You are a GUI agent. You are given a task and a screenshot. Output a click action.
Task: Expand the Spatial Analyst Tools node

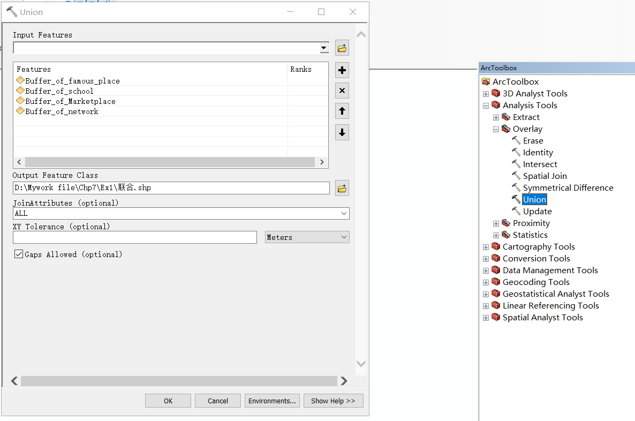[x=486, y=318]
